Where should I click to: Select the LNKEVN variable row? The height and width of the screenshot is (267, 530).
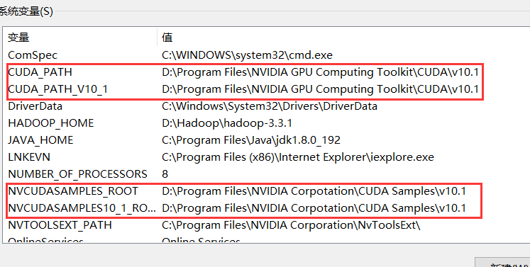266,157
